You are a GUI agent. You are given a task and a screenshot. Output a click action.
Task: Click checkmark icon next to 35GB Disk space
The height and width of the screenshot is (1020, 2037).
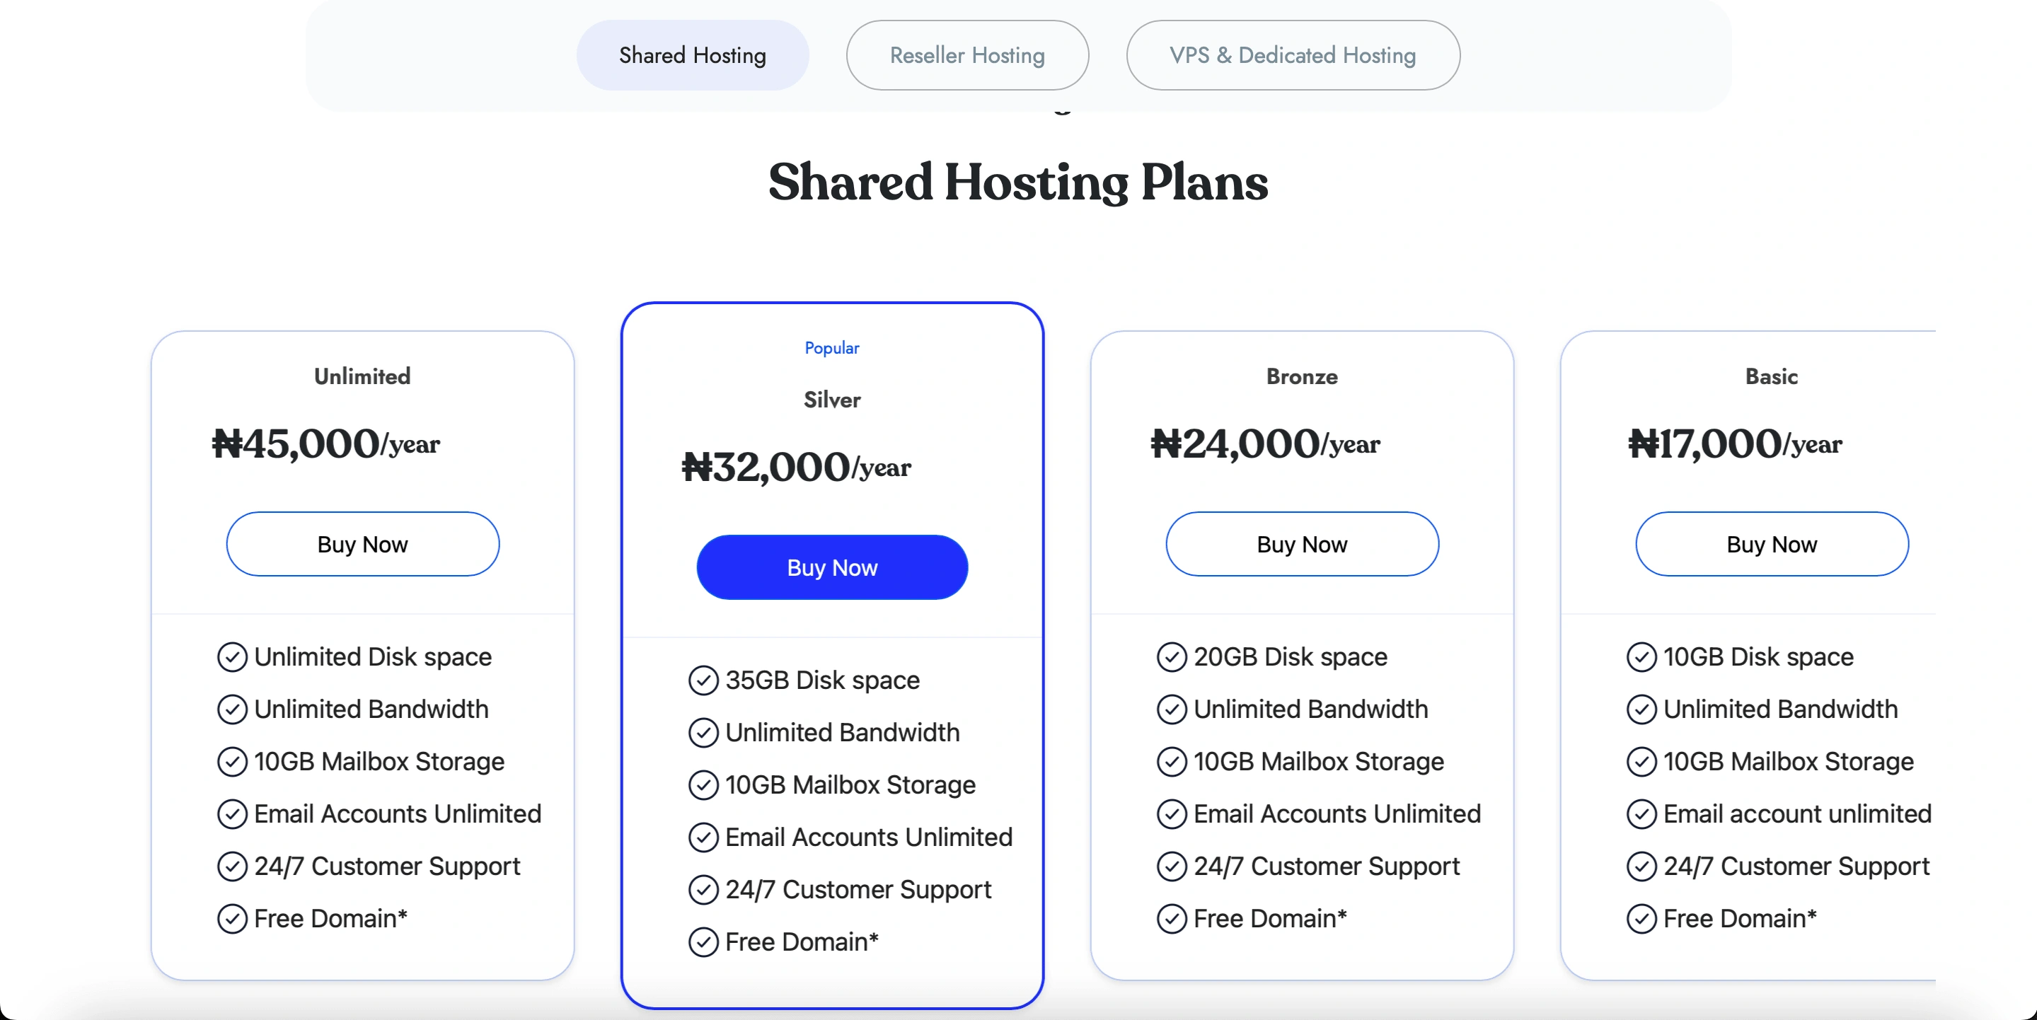(x=703, y=680)
